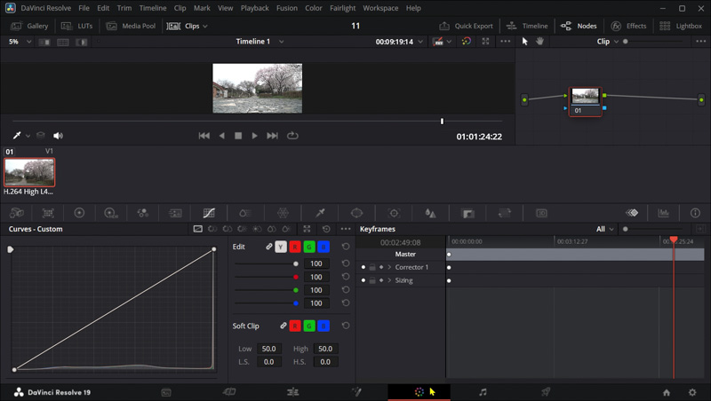Toggle the red curve channel in Edit
Image resolution: width=711 pixels, height=401 pixels.
pos(295,247)
